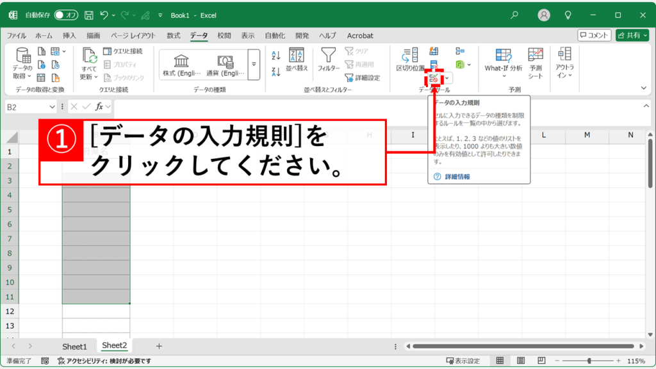The width and height of the screenshot is (656, 369).
Task: Open the Data Validation dropdown arrow
Action: pos(447,78)
